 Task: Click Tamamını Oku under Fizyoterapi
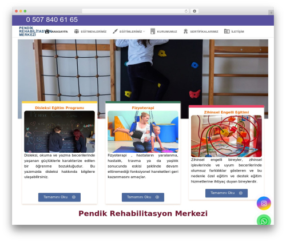(143, 197)
